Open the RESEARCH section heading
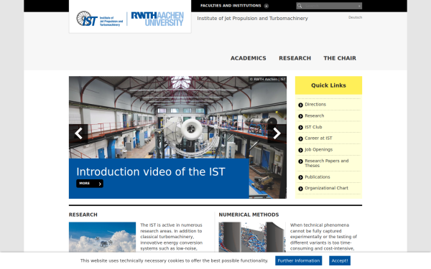431x269 pixels. click(x=83, y=214)
